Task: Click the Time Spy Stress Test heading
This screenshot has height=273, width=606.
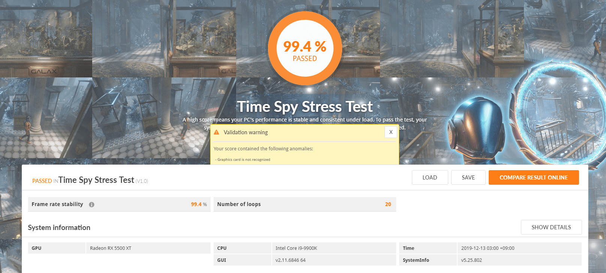Action: coord(305,107)
